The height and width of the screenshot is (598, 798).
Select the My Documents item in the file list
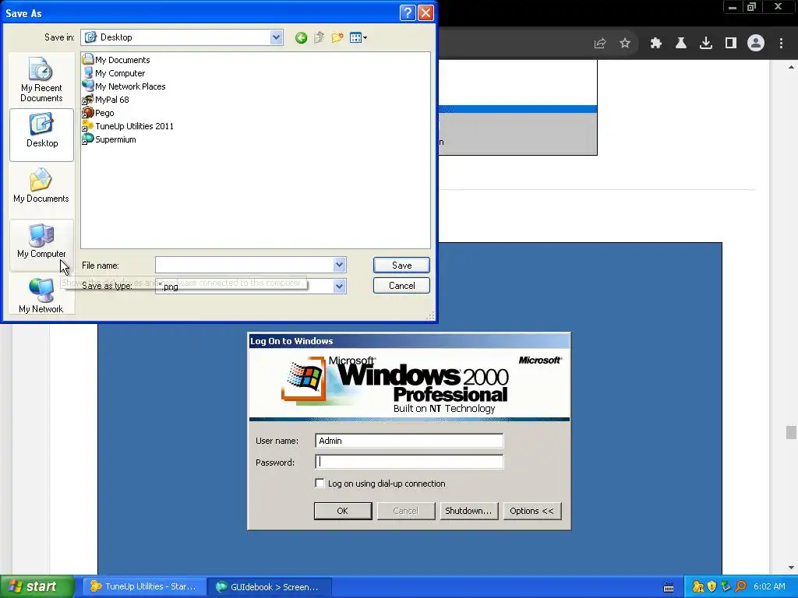point(117,60)
